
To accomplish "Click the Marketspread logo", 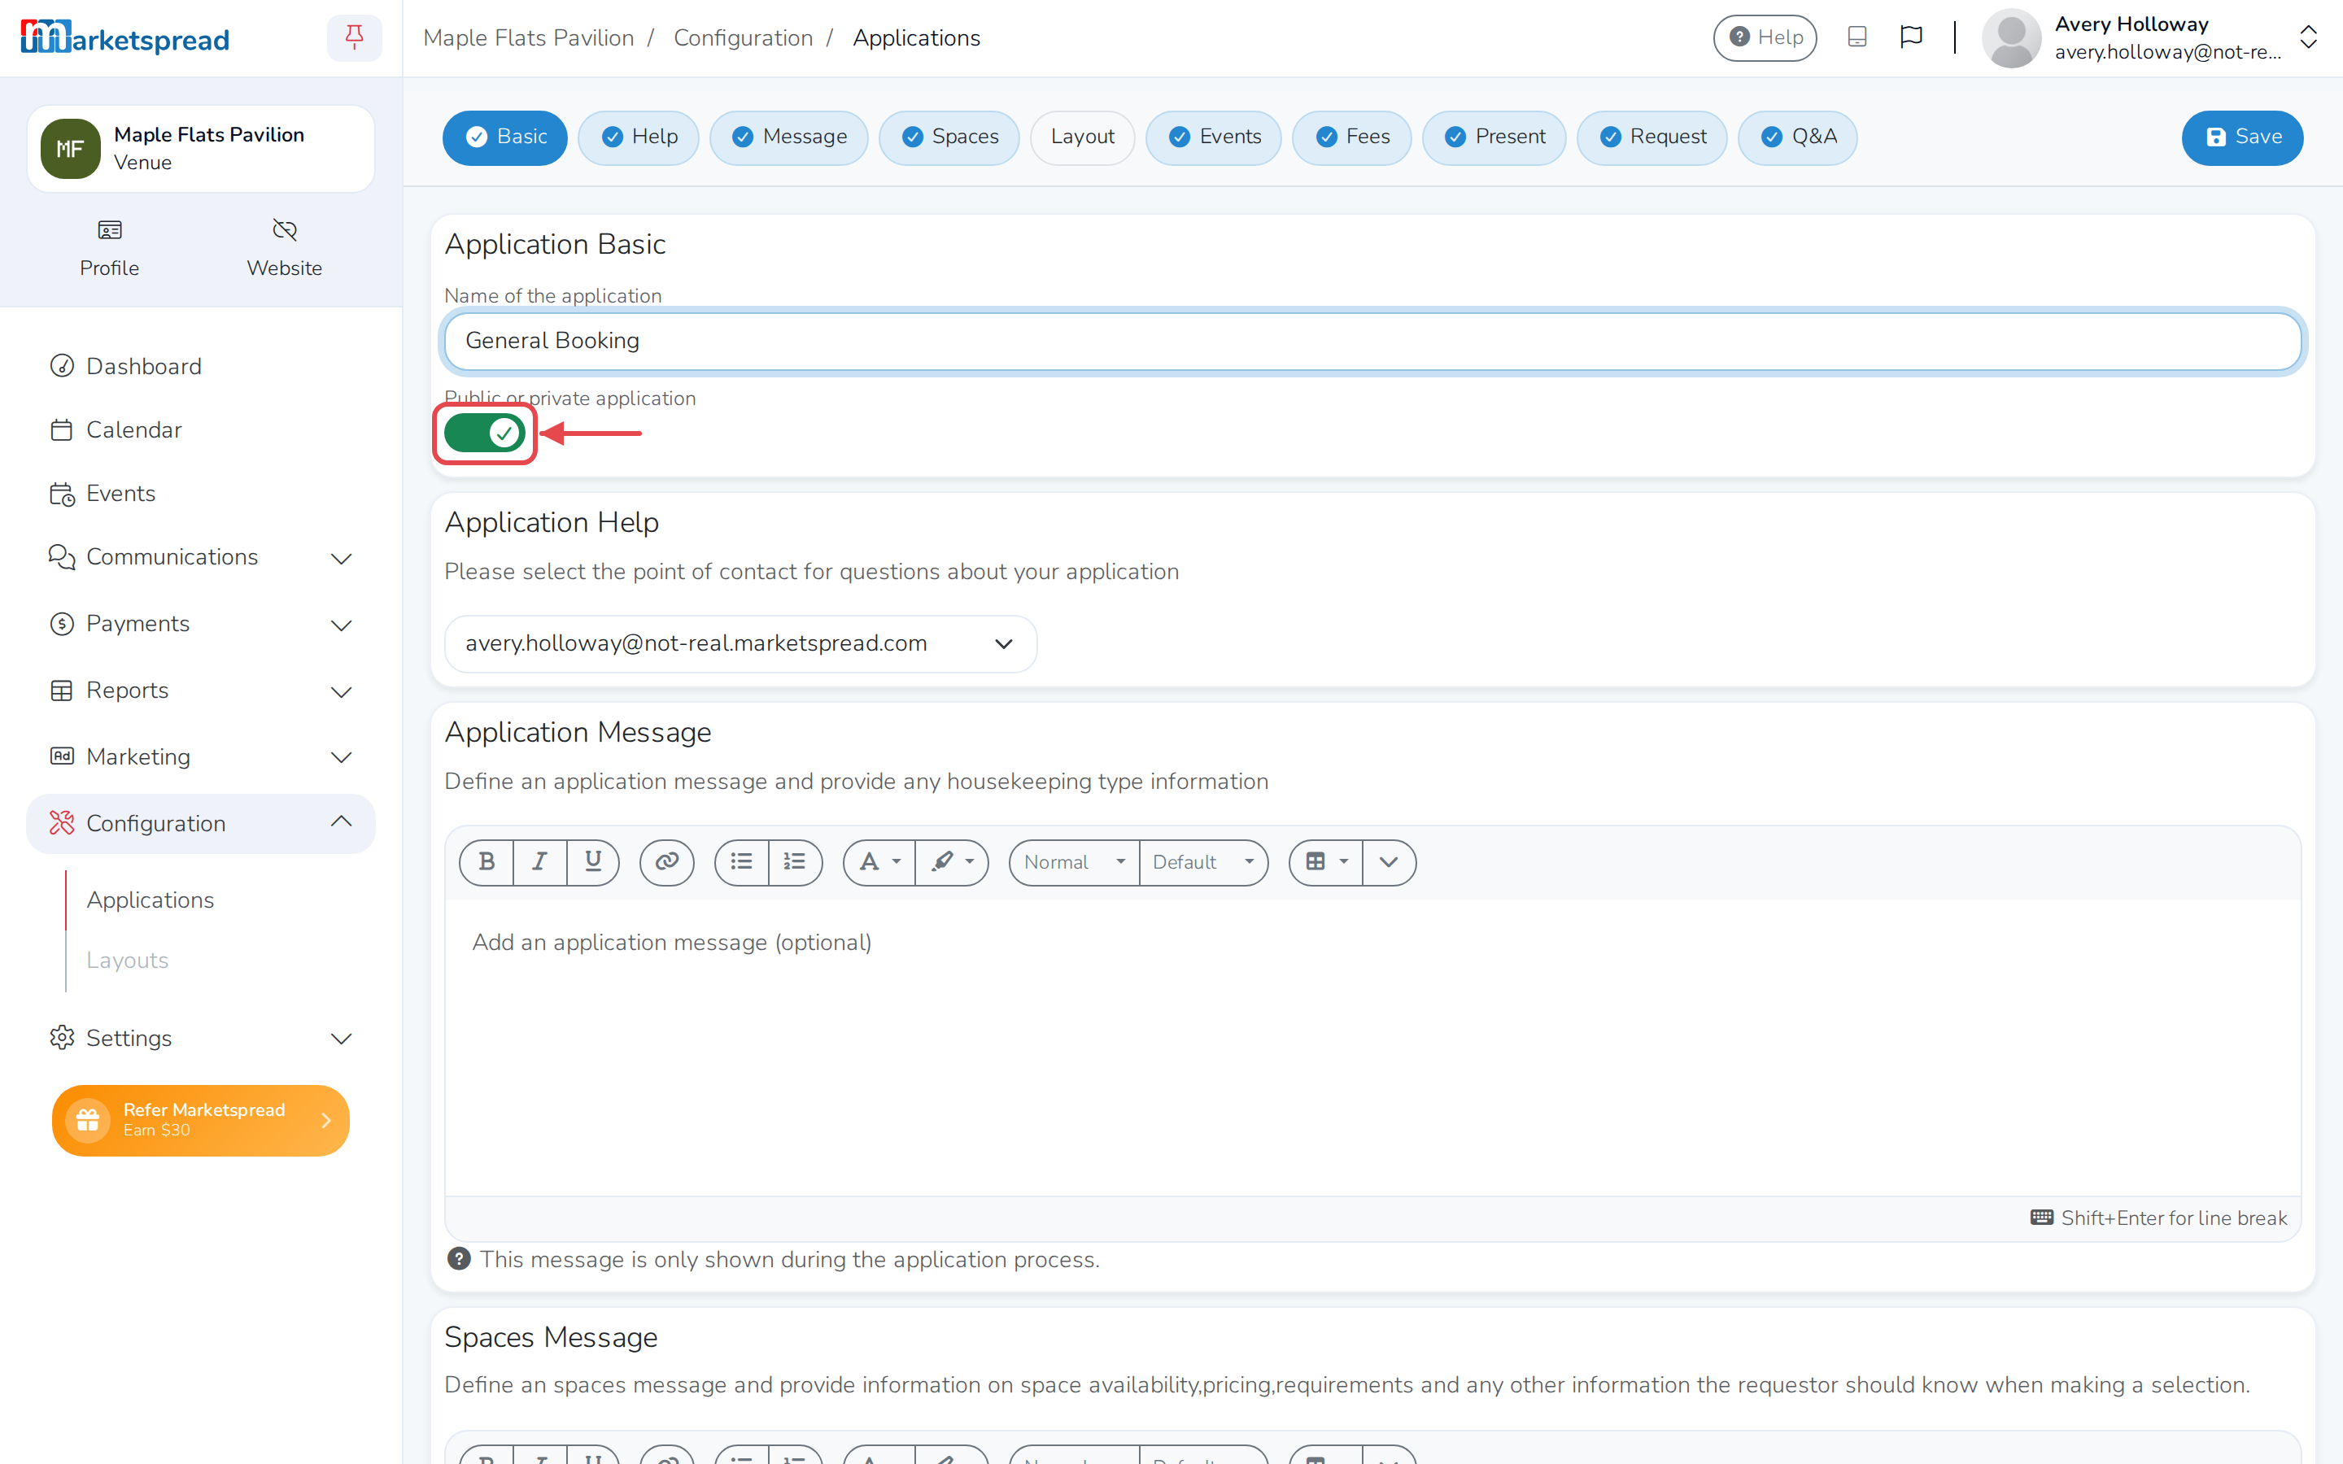I will 125,37.
